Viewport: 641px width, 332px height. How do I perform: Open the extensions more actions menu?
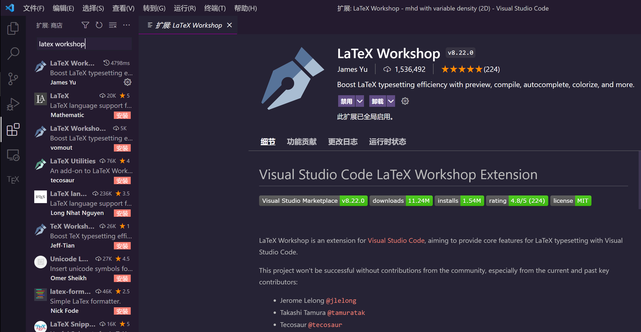[x=127, y=25]
